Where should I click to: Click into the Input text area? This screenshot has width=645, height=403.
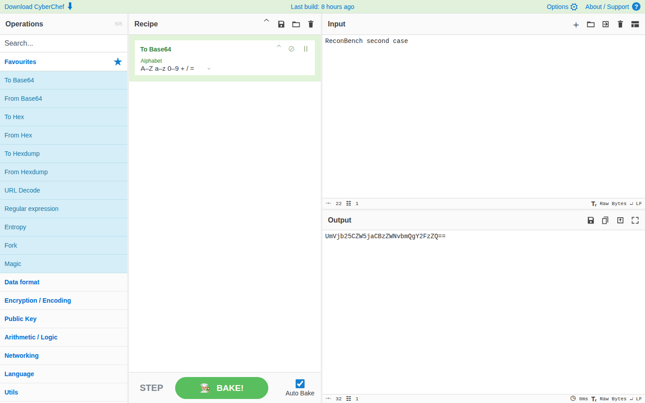coord(484,116)
